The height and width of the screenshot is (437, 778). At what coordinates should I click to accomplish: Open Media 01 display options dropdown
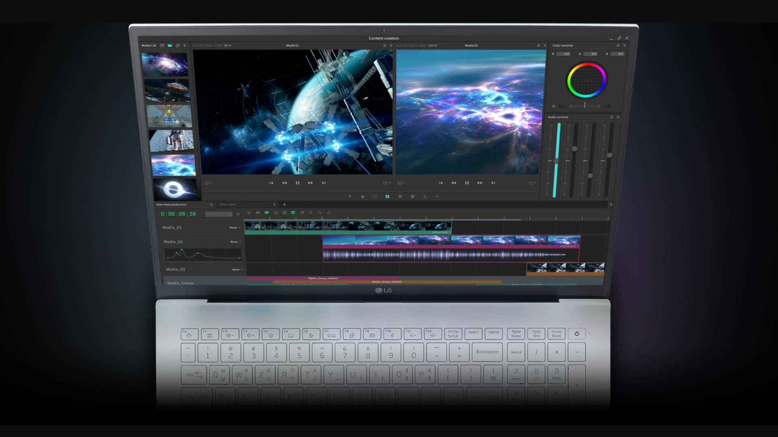208,183
